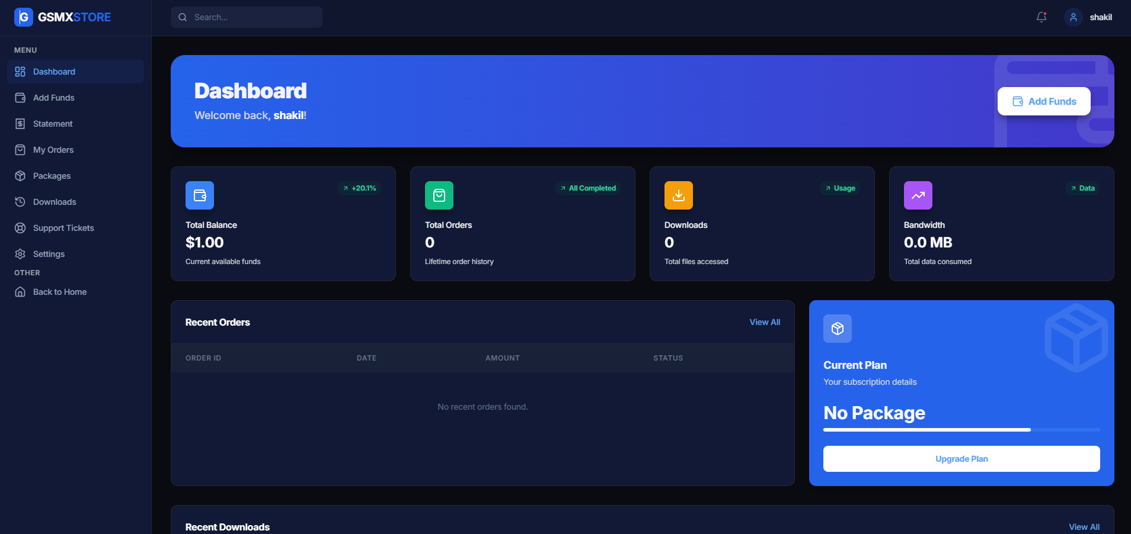Click the purple Bandwidth trend icon
Screen dimensions: 1131x534
coord(918,195)
